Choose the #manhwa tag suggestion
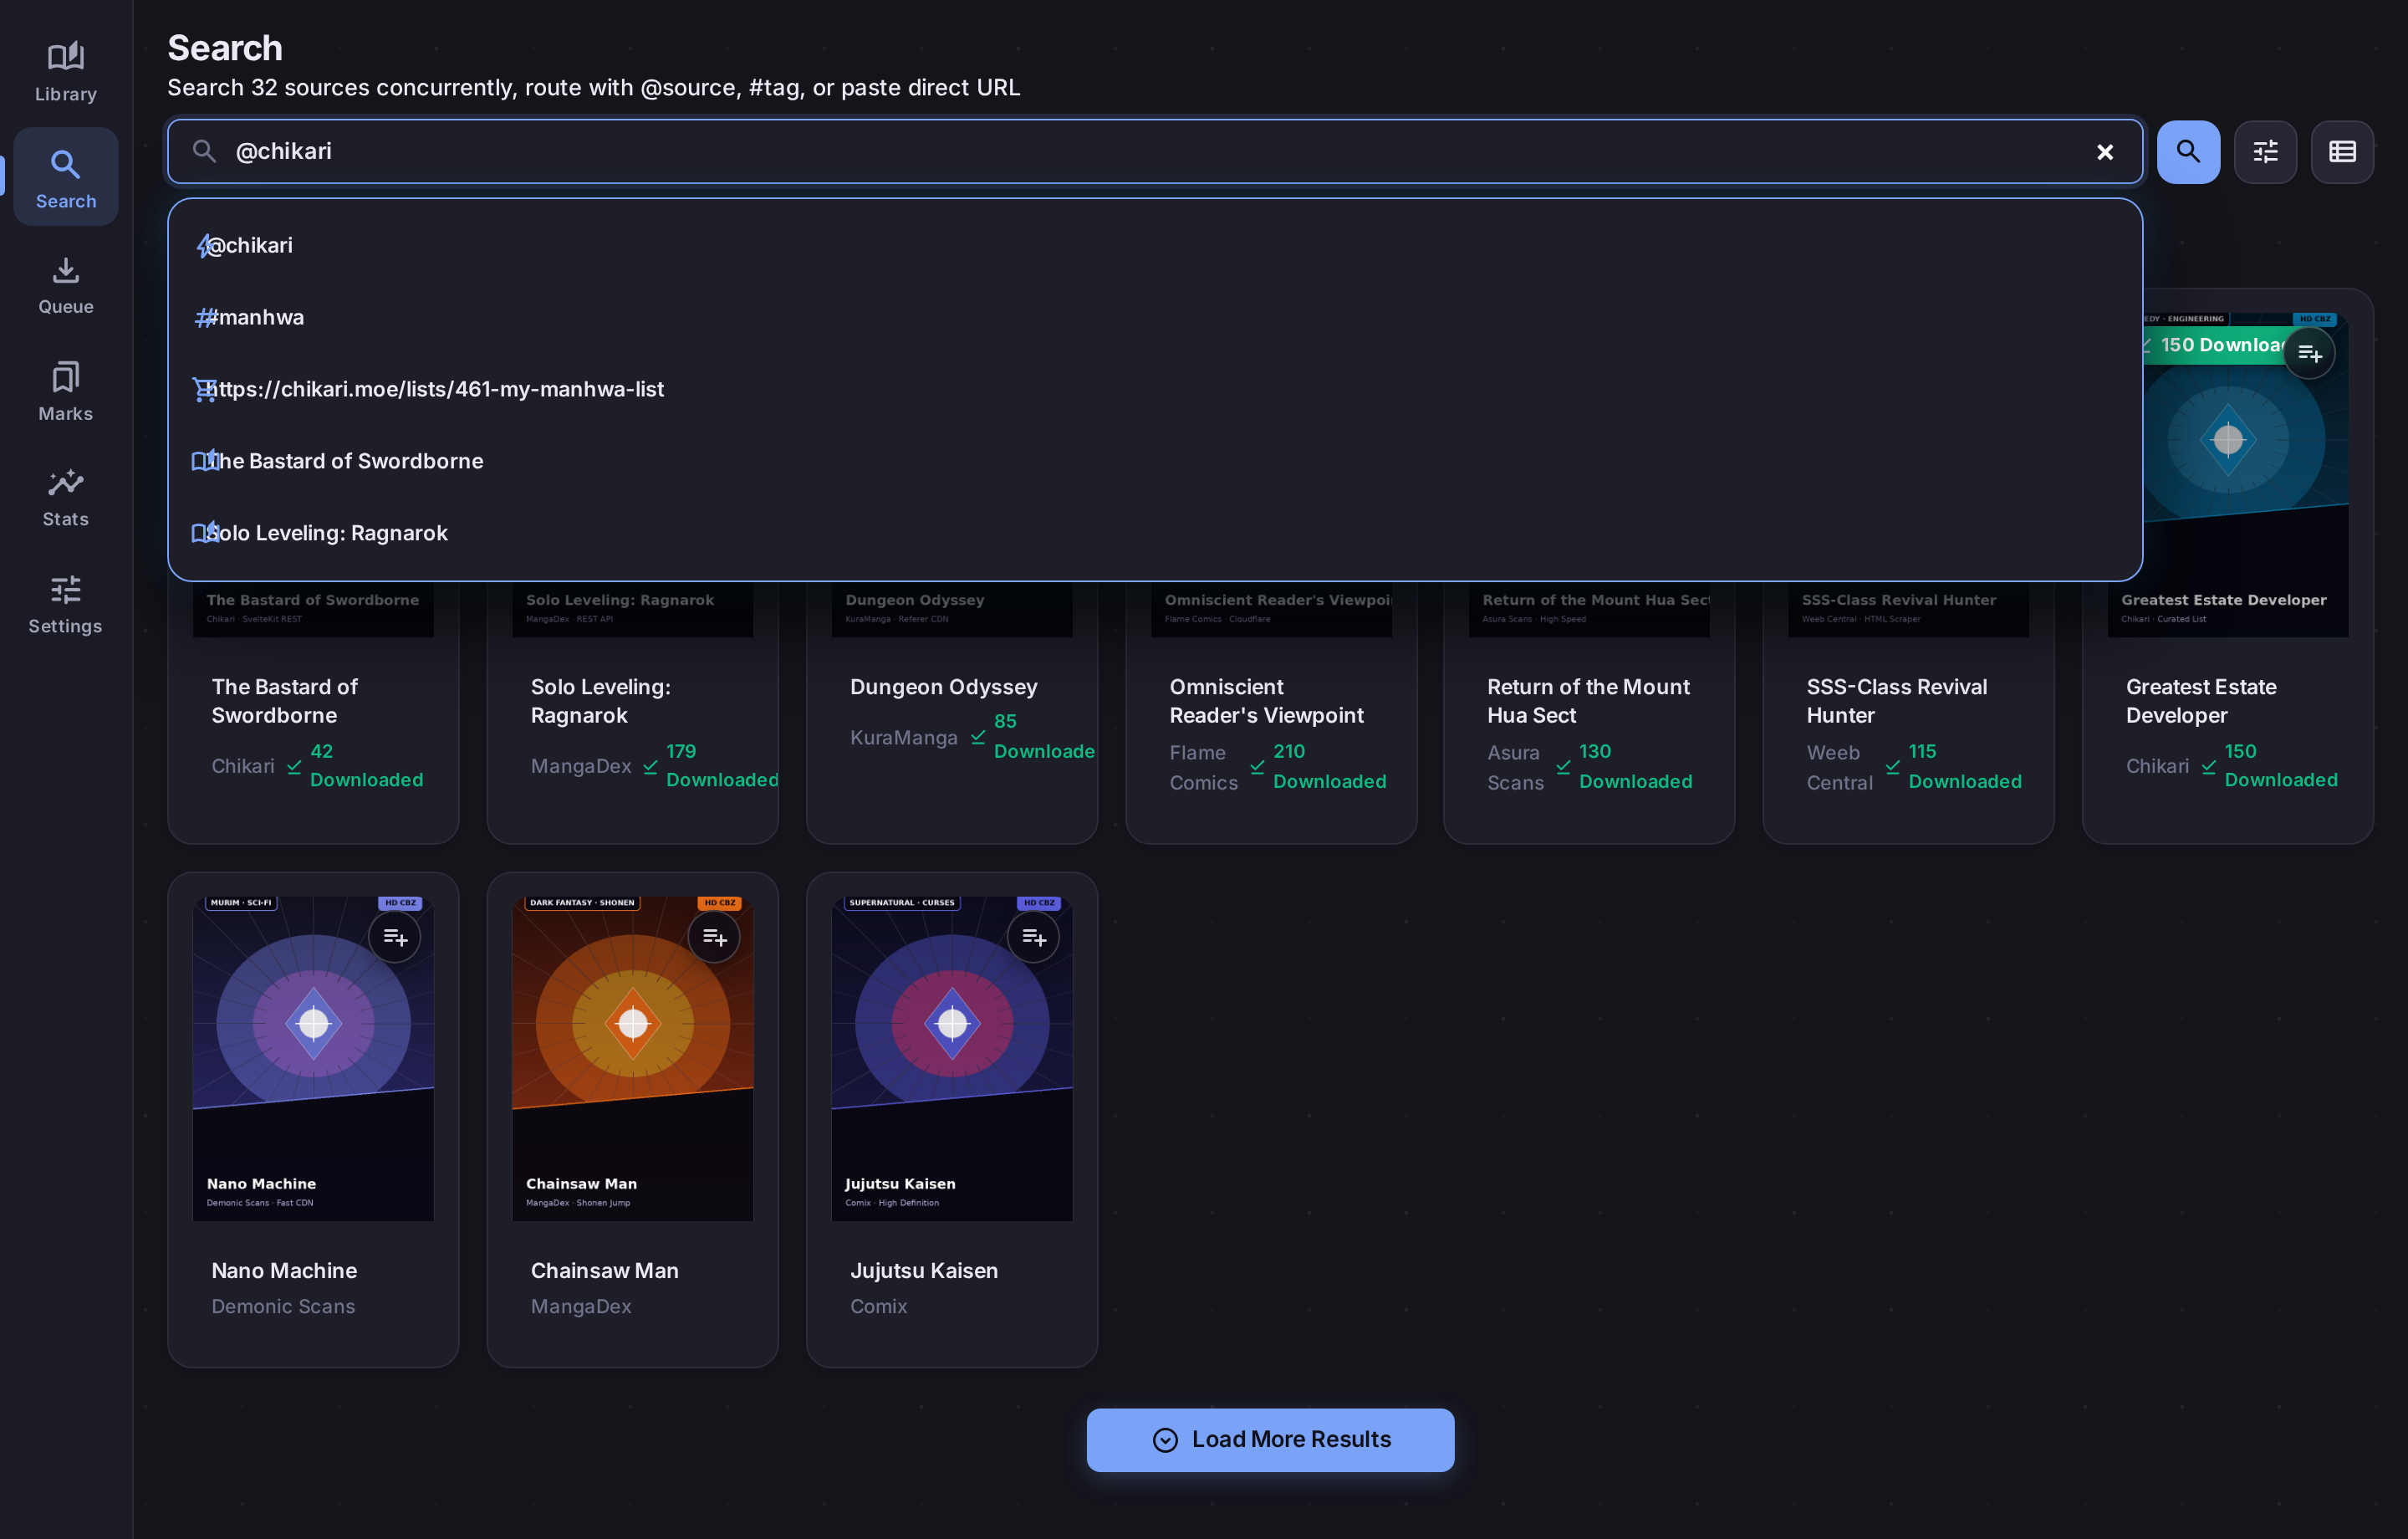This screenshot has height=1539, width=2408. [1155, 317]
